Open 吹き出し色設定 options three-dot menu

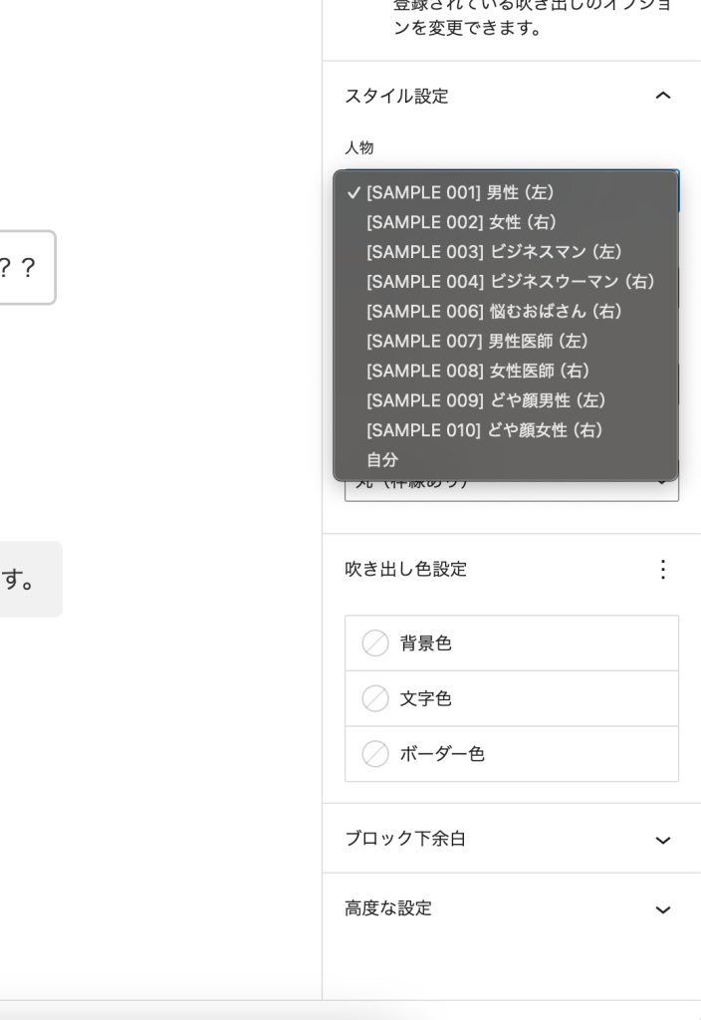click(663, 570)
